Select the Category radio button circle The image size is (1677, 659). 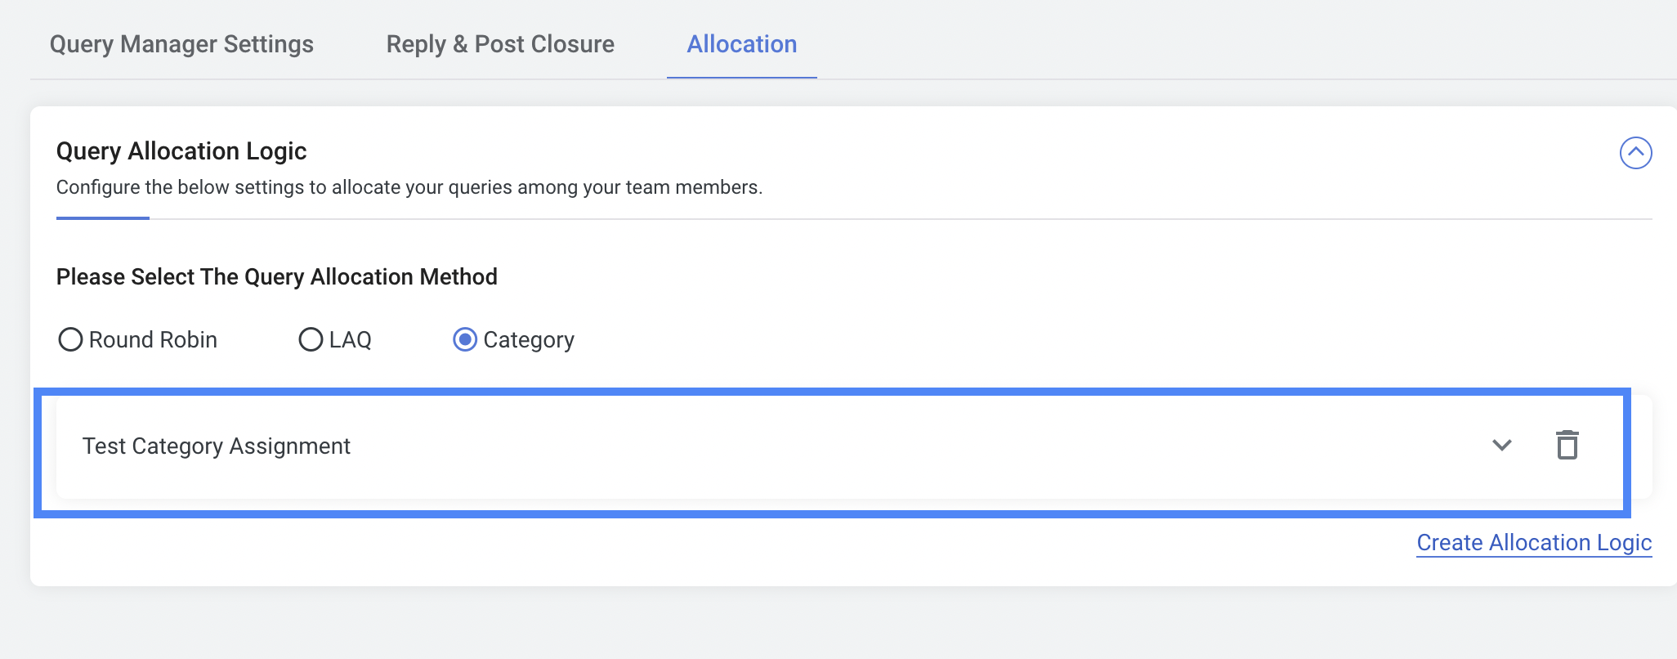coord(465,339)
